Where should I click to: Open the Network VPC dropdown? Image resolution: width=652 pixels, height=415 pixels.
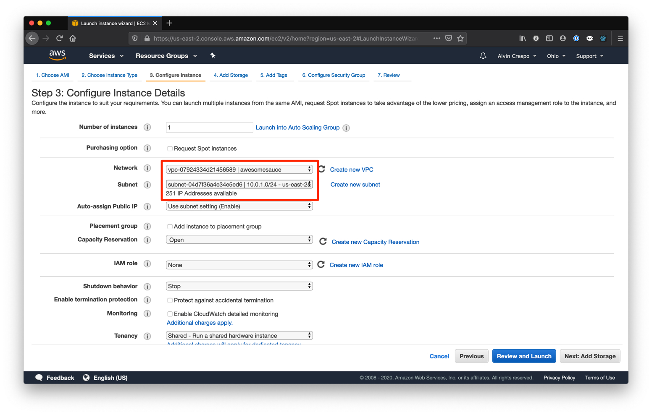coord(239,169)
